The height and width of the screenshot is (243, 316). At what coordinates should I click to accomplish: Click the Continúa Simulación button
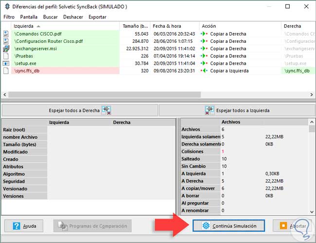[229, 225]
